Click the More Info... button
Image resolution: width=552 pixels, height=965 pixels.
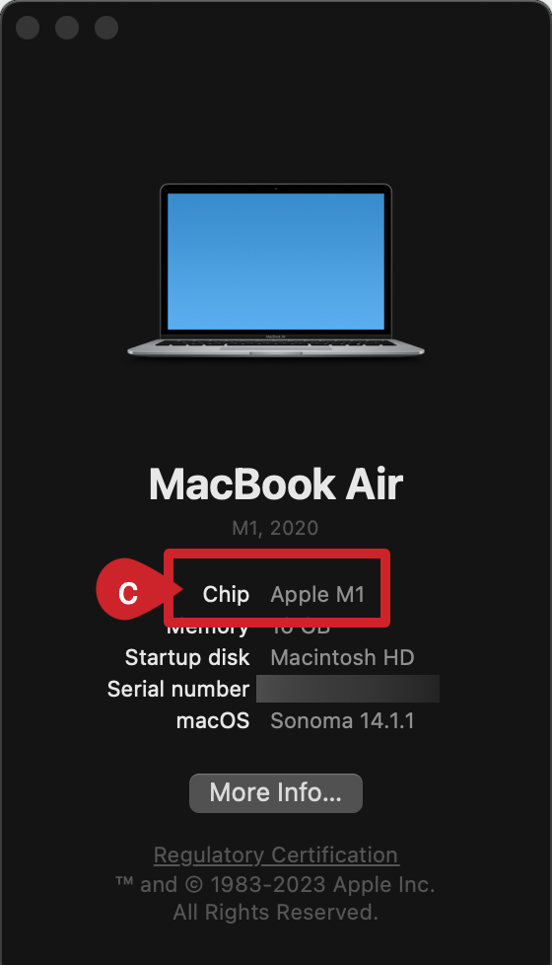(275, 792)
